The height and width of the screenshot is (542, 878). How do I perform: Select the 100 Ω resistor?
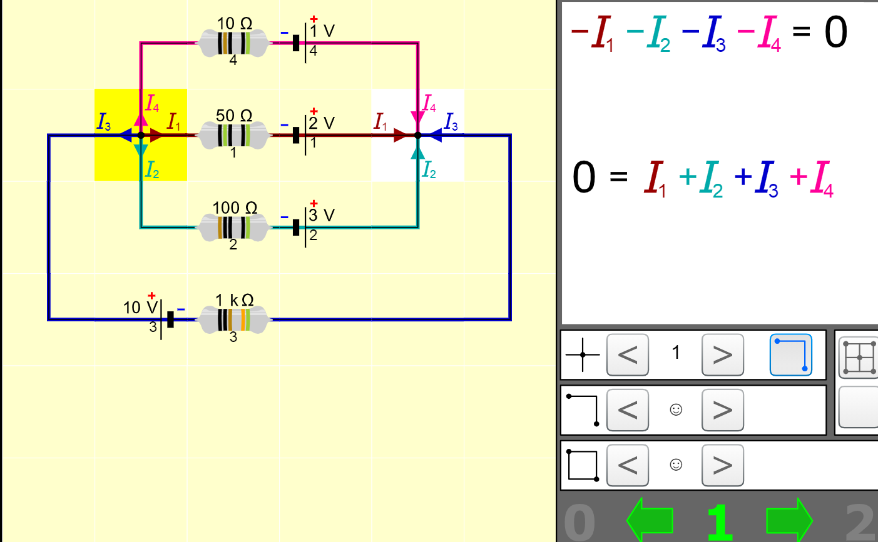[233, 227]
